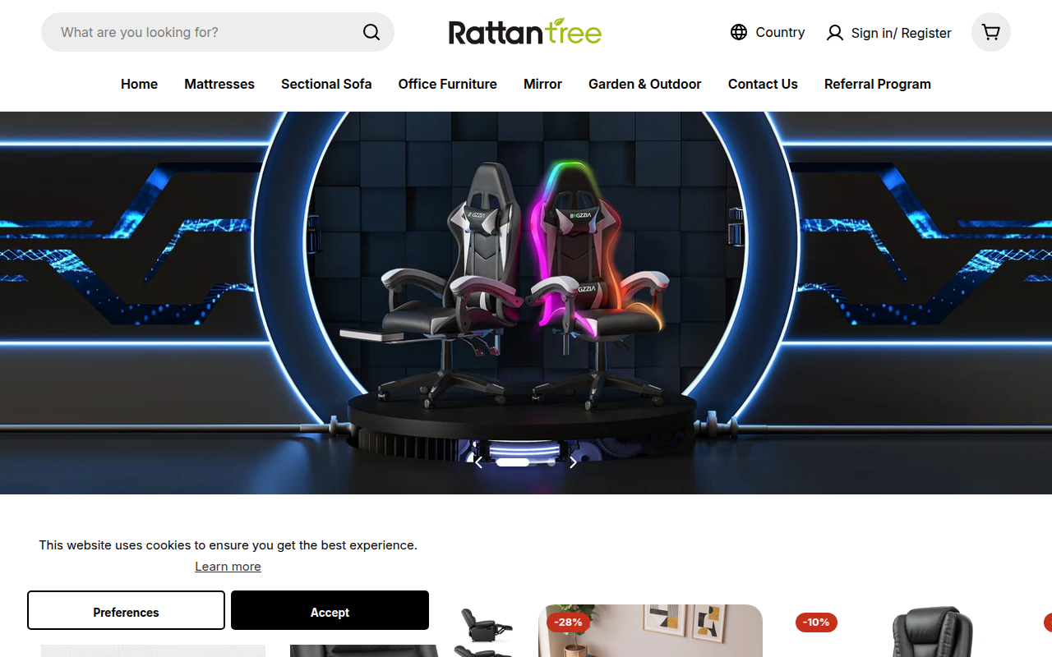
Task: Select the second carousel dot indicator
Action: (x=551, y=462)
